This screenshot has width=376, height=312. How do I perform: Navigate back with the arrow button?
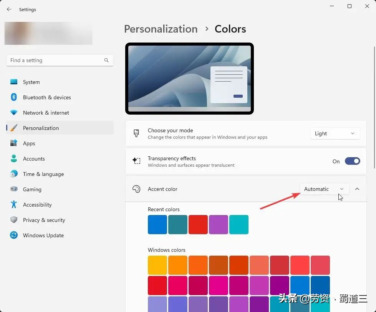[x=9, y=9]
